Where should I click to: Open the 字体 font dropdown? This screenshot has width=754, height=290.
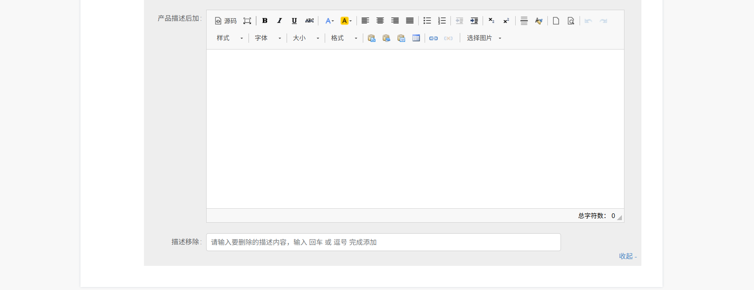tap(268, 38)
